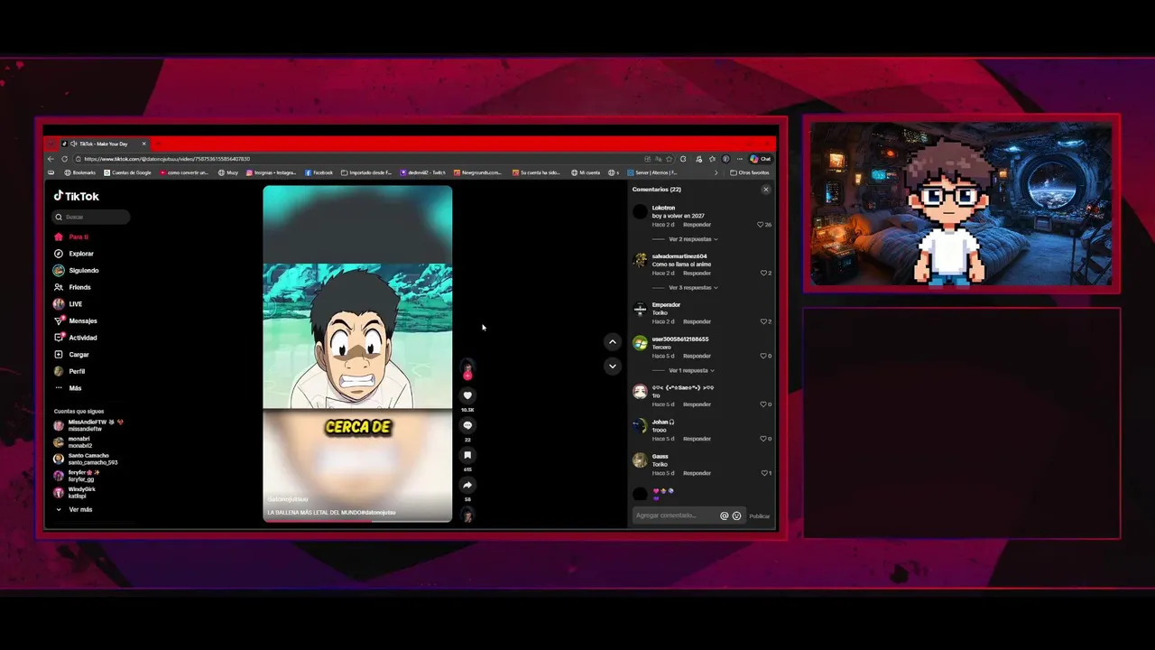Save video with bookmark icon

pyautogui.click(x=467, y=455)
